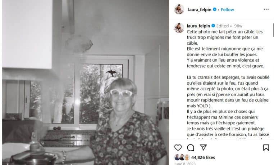
Task: Open the liker avatars next to like count
Action: pyautogui.click(x=182, y=157)
